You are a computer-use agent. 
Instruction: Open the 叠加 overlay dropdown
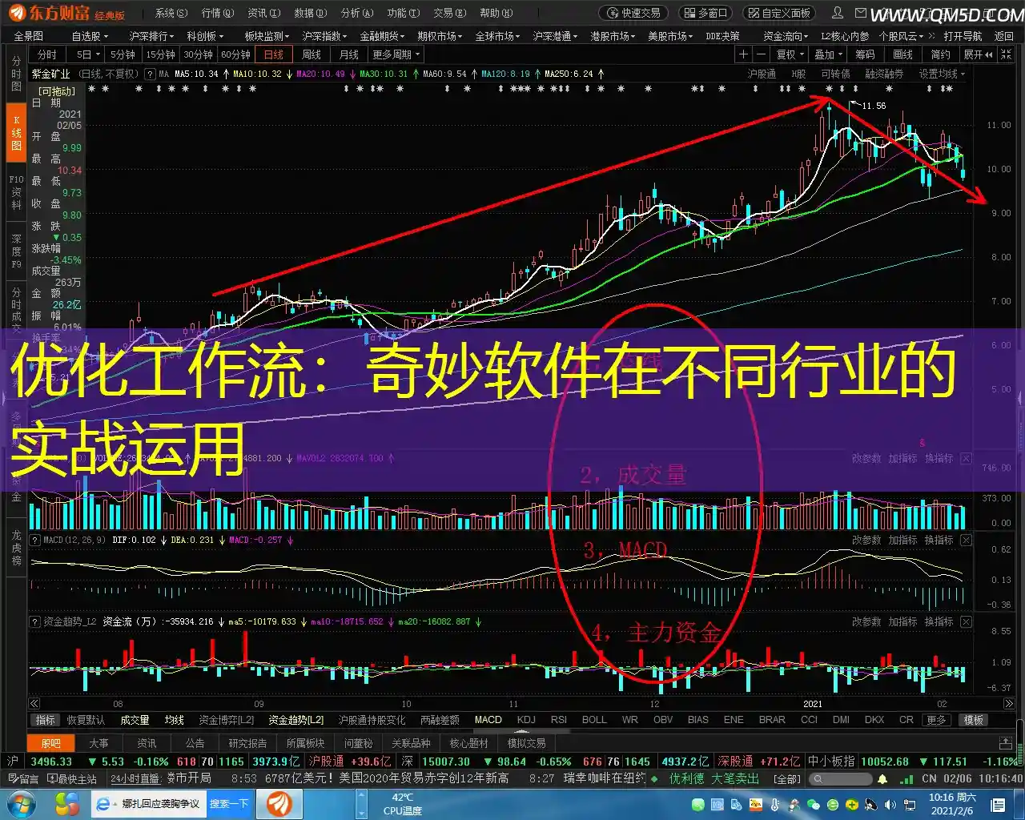pyautogui.click(x=829, y=54)
